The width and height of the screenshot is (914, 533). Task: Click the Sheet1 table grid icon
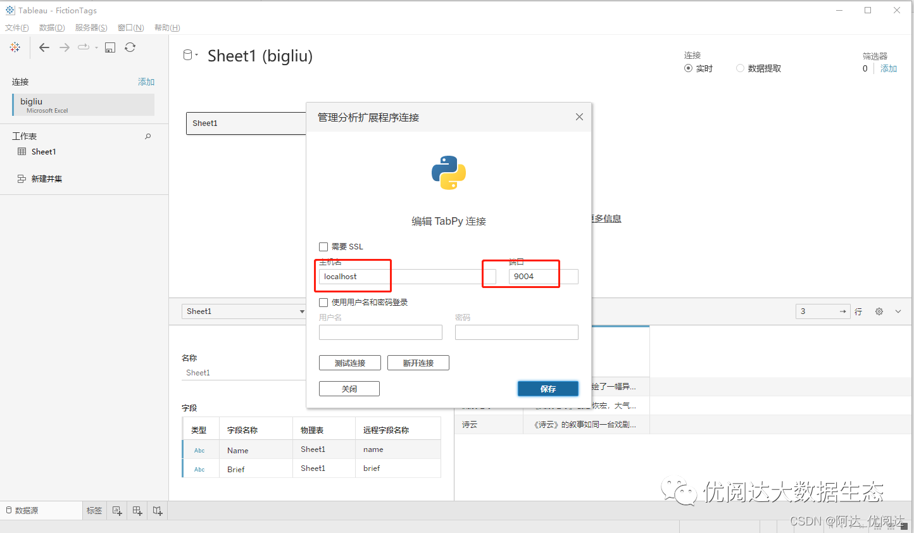coord(22,151)
